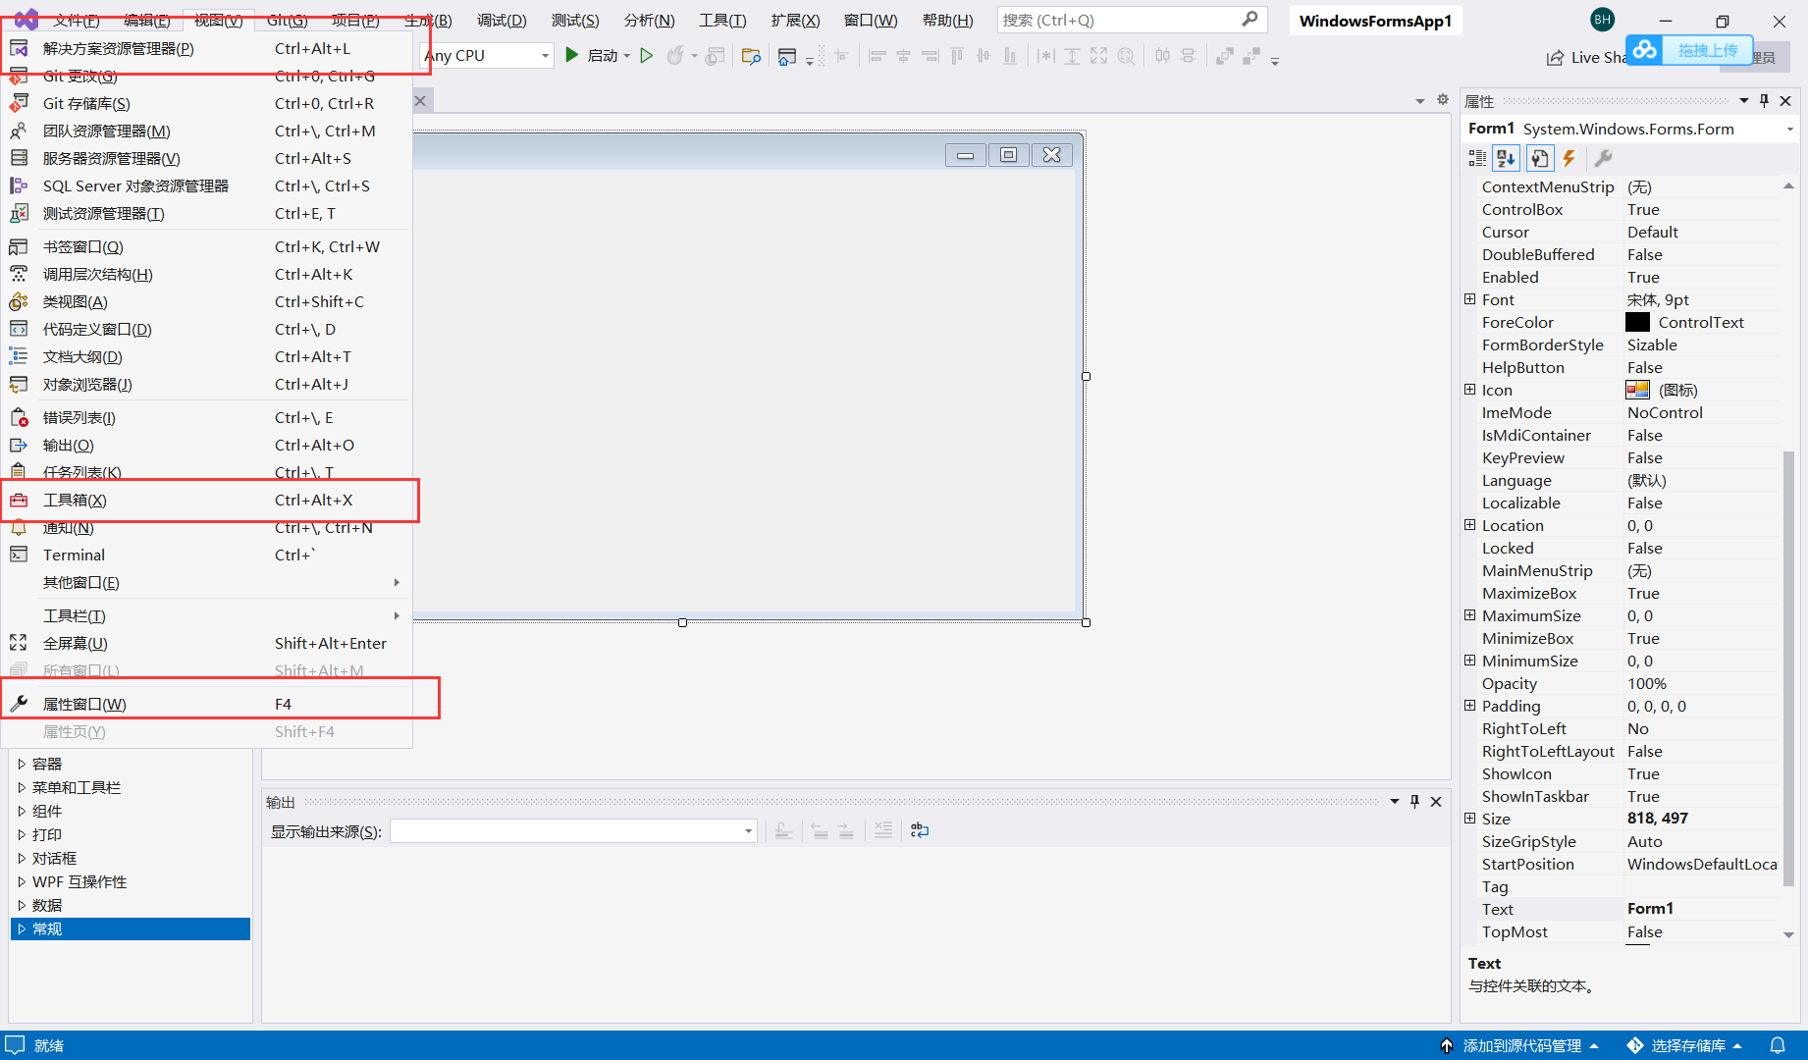Viewport: 1808px width, 1060px height.
Task: Click the open-file-in-folder toolbar icon
Action: [751, 56]
